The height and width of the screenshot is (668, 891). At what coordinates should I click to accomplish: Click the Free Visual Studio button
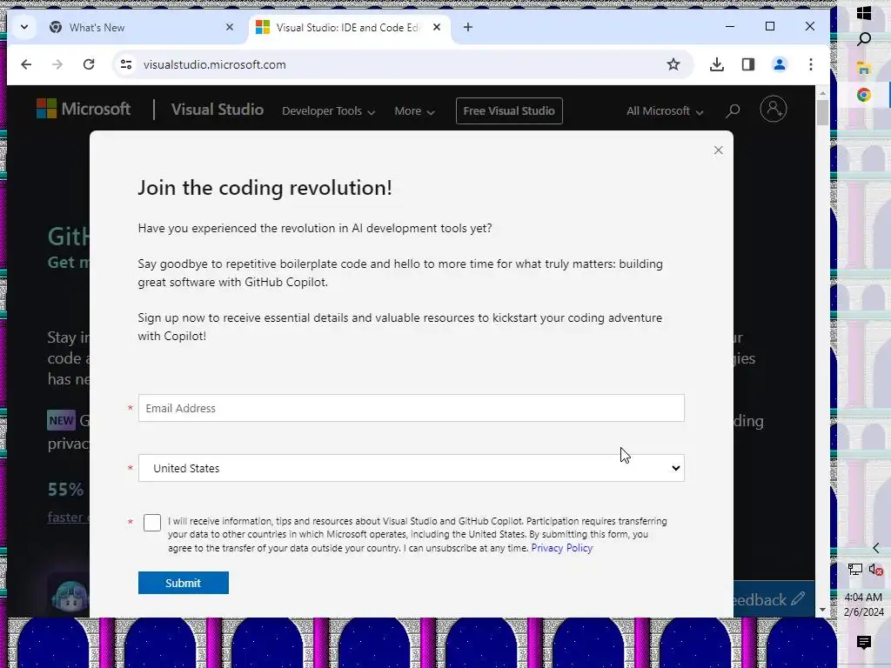pyautogui.click(x=508, y=110)
